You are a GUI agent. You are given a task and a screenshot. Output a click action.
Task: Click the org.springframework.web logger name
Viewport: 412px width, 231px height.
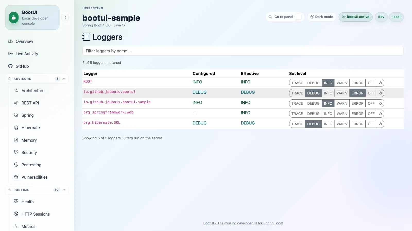[x=108, y=112]
